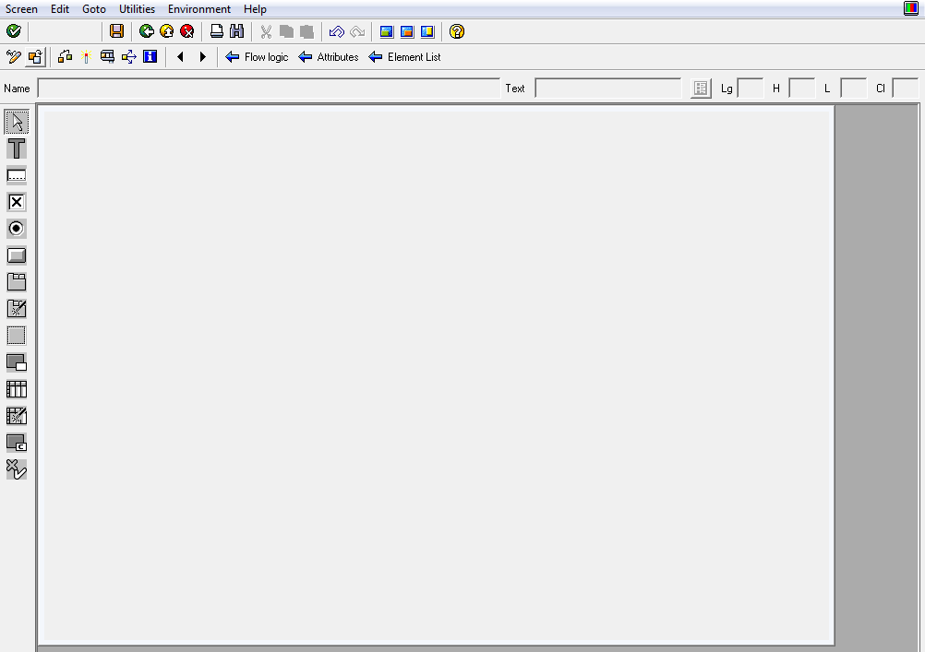Open the Goto menu

[94, 9]
